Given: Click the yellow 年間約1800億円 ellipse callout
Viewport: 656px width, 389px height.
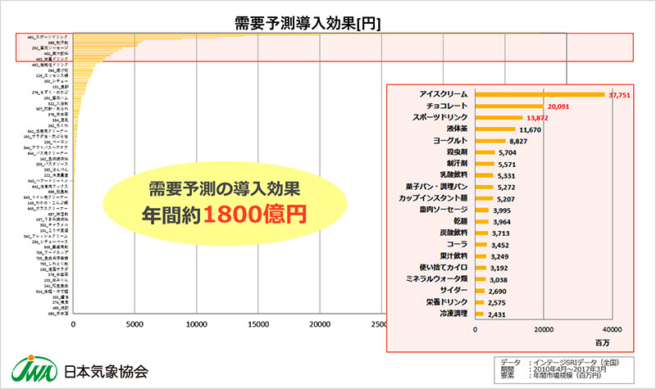Looking at the screenshot, I should point(227,201).
